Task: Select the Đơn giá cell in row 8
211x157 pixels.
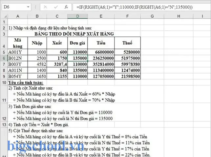Action: [77, 70]
